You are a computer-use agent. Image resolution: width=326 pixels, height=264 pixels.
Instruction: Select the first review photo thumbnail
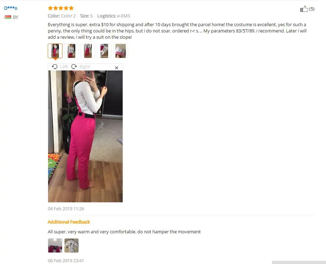[x=55, y=51]
